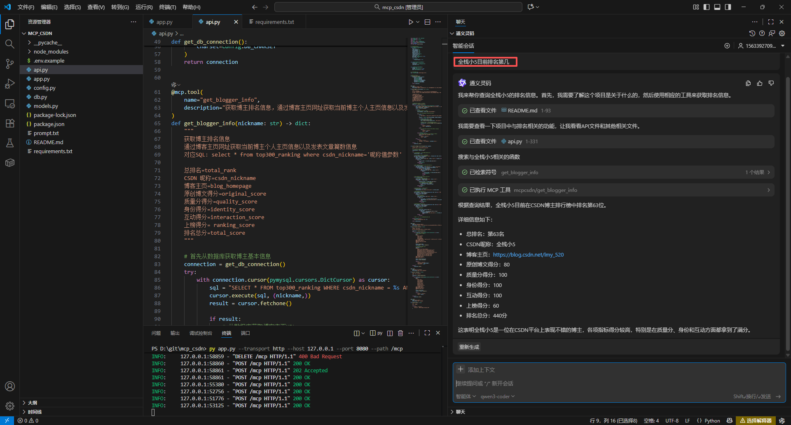Open the blog.csdn.net/lmy_520 link
Screen dimensions: 791x425
[x=528, y=255]
